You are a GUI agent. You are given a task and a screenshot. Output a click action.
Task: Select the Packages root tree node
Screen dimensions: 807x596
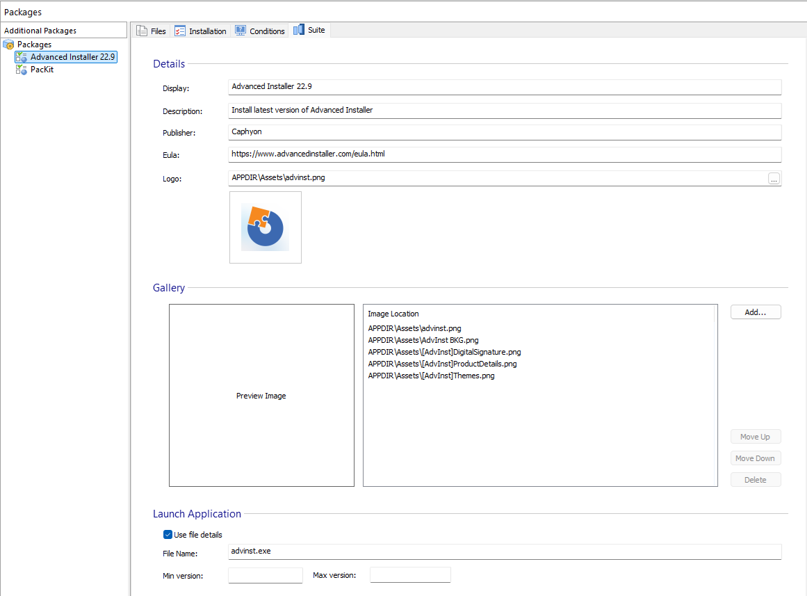pos(34,45)
